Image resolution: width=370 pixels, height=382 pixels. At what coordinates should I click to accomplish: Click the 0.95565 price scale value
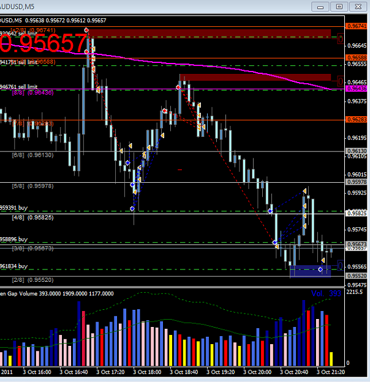coord(357,266)
